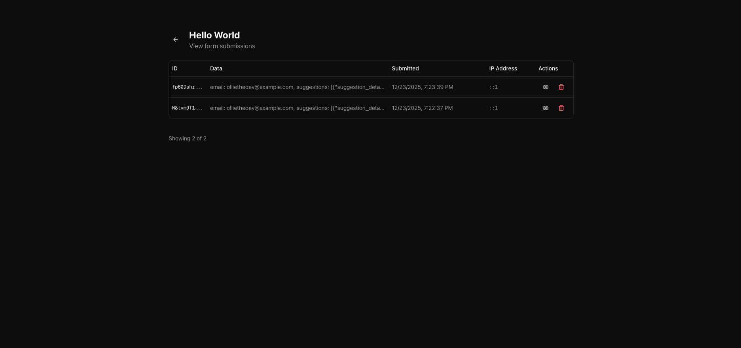Delete the N8tvm9T1 submission with trash icon
Image resolution: width=741 pixels, height=348 pixels.
pos(561,108)
